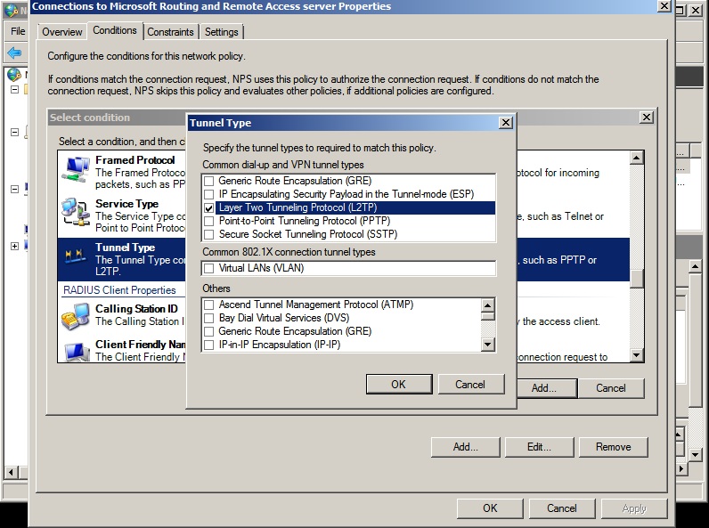Click the Client Friendly Name icon
This screenshot has width=709, height=528.
tap(76, 352)
